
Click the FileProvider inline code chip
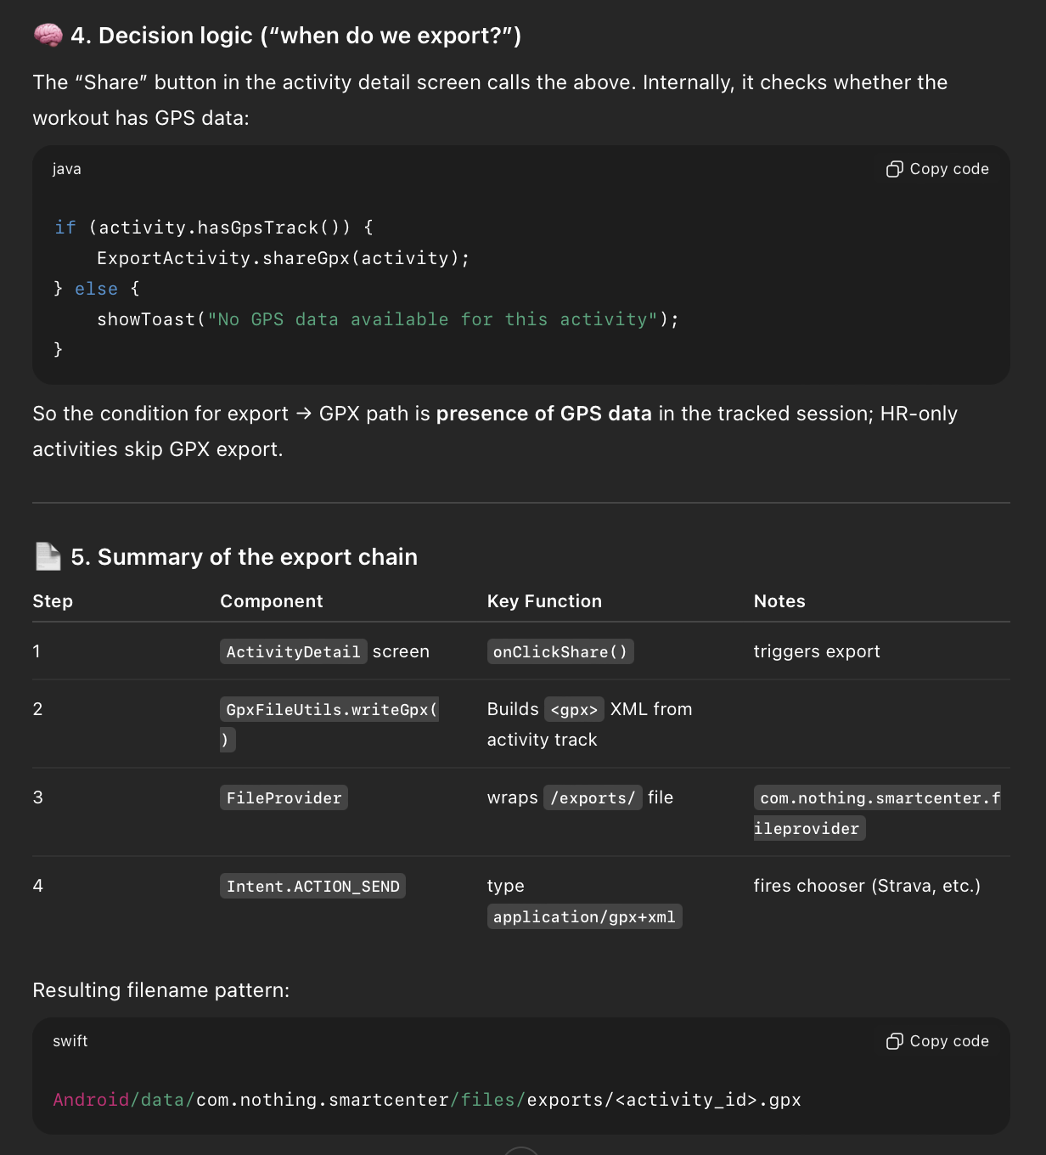[284, 797]
